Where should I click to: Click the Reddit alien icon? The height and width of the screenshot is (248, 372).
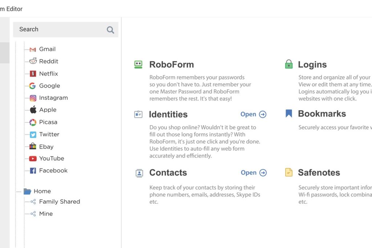33,61
